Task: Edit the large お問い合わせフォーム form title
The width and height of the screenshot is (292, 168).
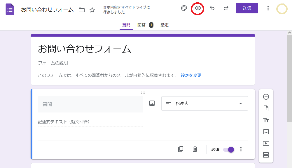Action: point(85,49)
